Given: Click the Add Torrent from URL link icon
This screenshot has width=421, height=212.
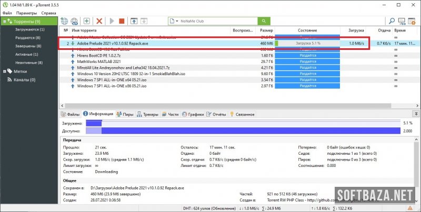Looking at the screenshot, I should pos(75,21).
